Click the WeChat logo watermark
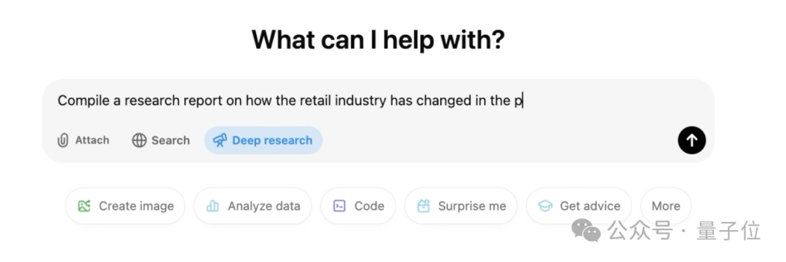 587,231
